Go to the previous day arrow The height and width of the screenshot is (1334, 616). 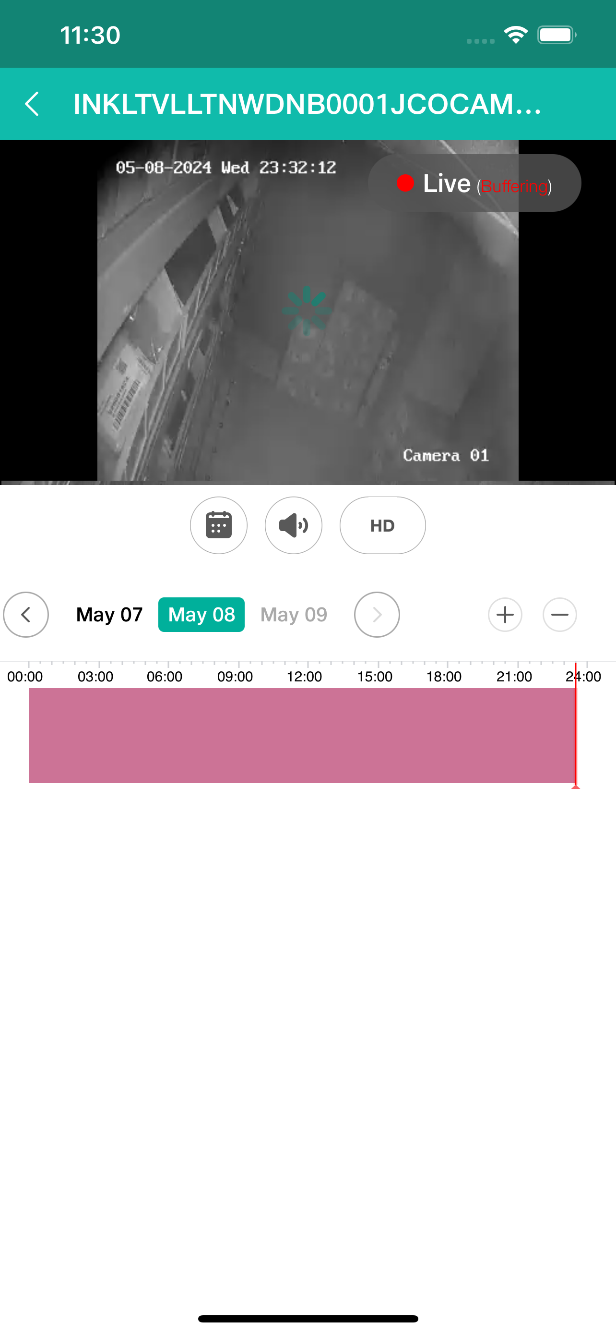click(x=26, y=614)
